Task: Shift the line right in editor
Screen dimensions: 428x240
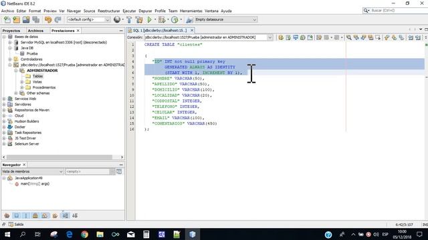Action: click(x=418, y=37)
